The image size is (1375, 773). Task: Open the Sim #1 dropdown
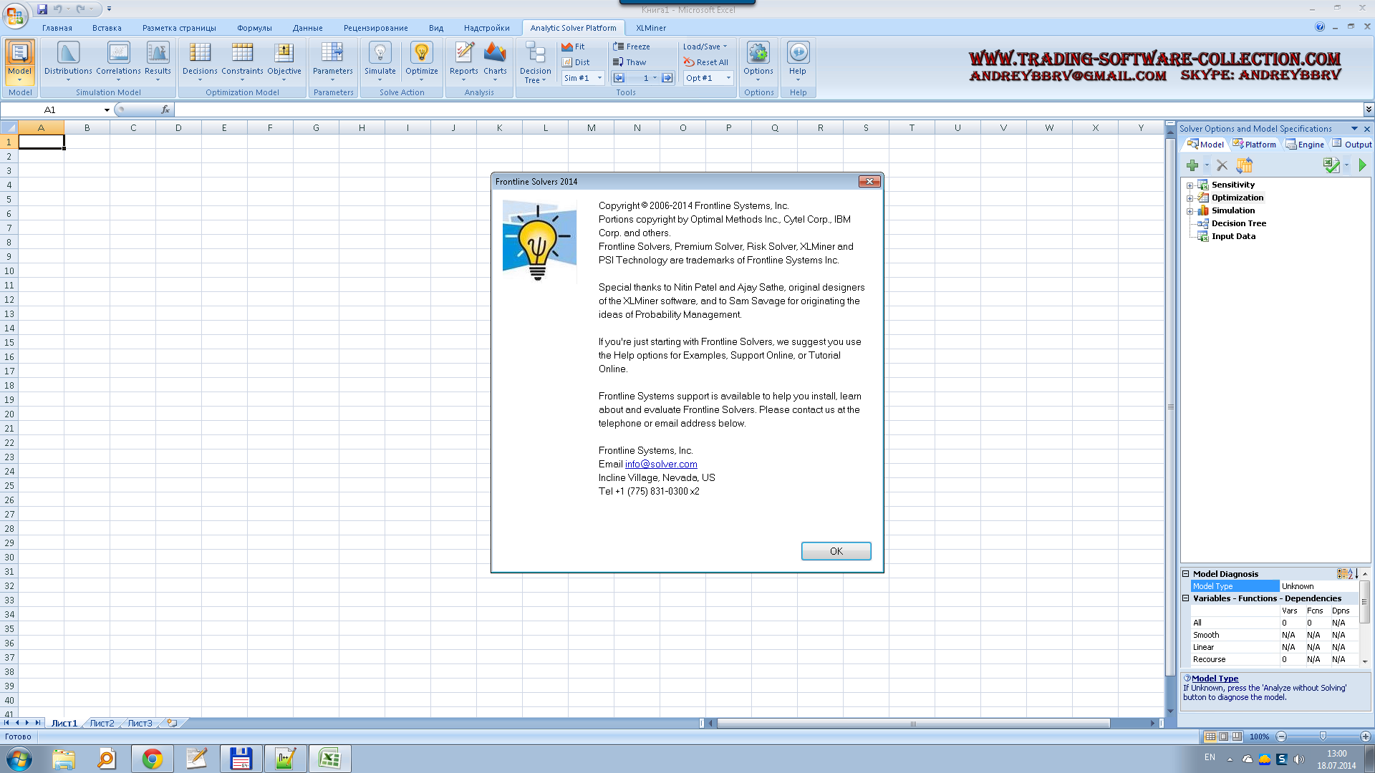click(599, 78)
